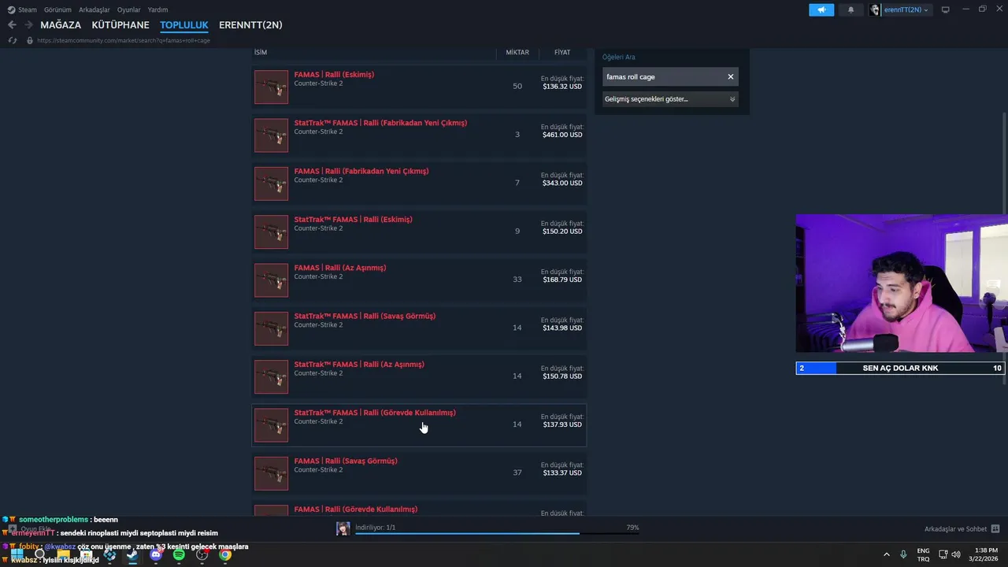The height and width of the screenshot is (567, 1008).
Task: Click the $136.32 USD price text
Action: (x=562, y=87)
